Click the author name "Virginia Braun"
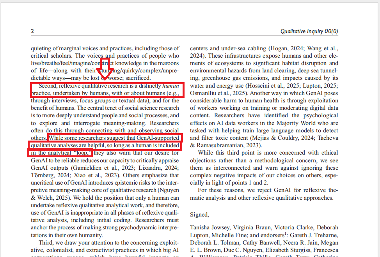 pyautogui.click(x=253, y=227)
